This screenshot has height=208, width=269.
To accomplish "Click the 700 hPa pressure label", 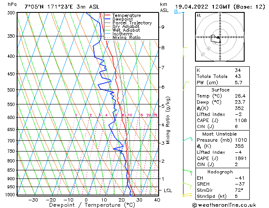I will coord(12,141).
